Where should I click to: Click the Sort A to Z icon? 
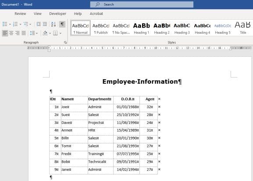pyautogui.click(x=53, y=24)
